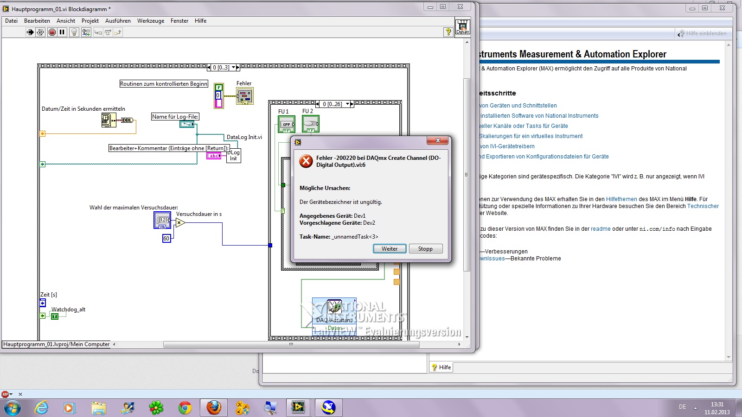Screen dimensions: 742x417
Task: Click the Run arrow in LabVIEW toolbar
Action: click(x=30, y=32)
